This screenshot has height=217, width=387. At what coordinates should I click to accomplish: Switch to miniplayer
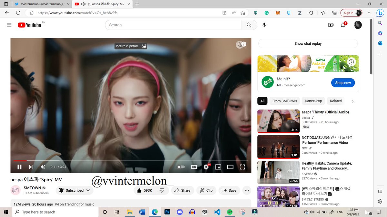tap(218, 167)
